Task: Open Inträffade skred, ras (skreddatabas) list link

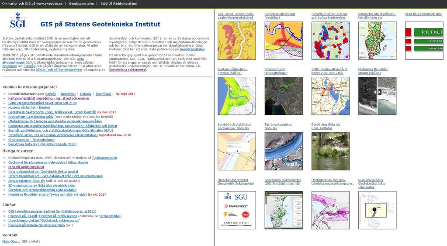Action: tap(53, 135)
